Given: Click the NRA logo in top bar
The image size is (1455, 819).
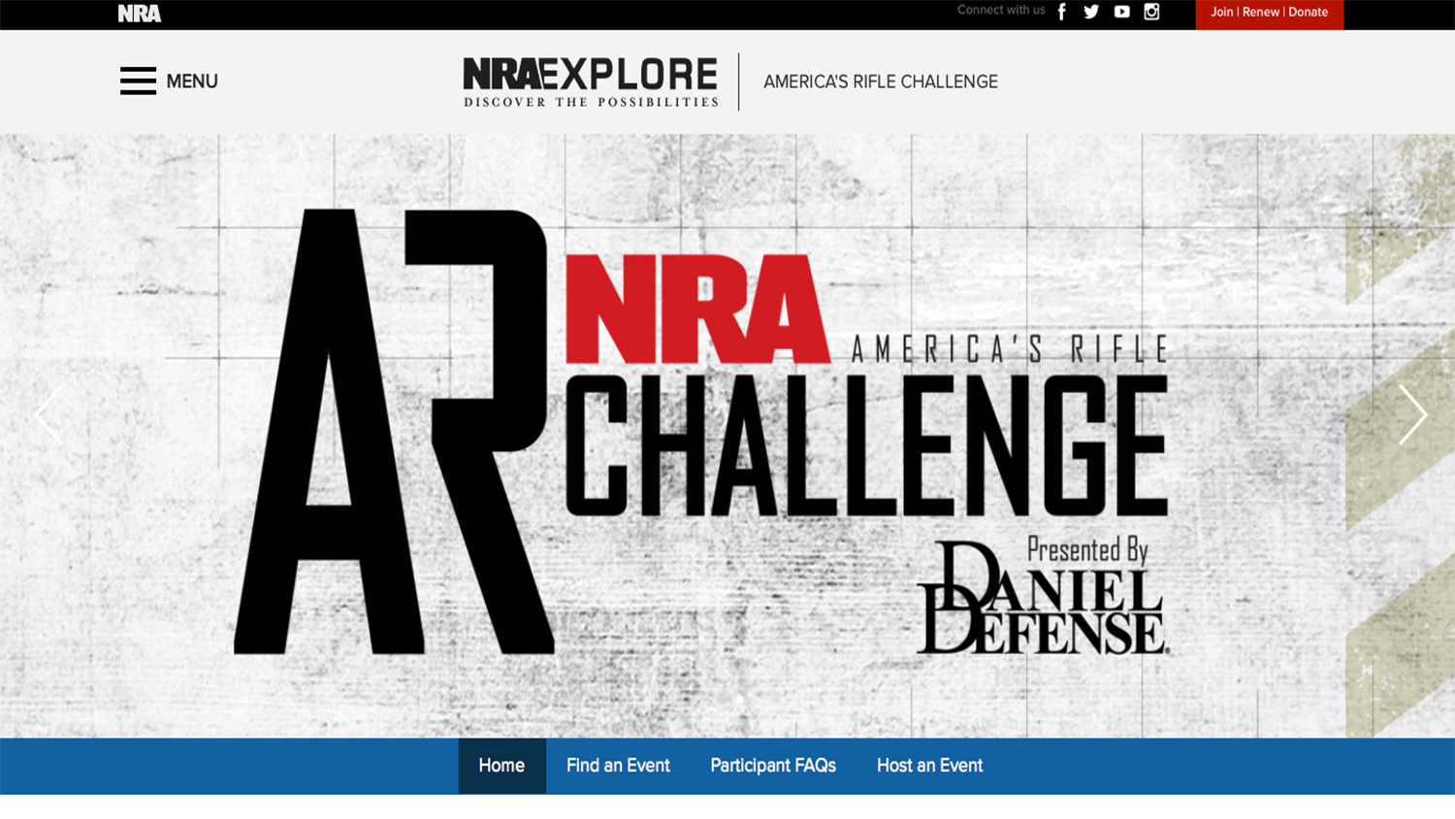Looking at the screenshot, I should point(140,14).
